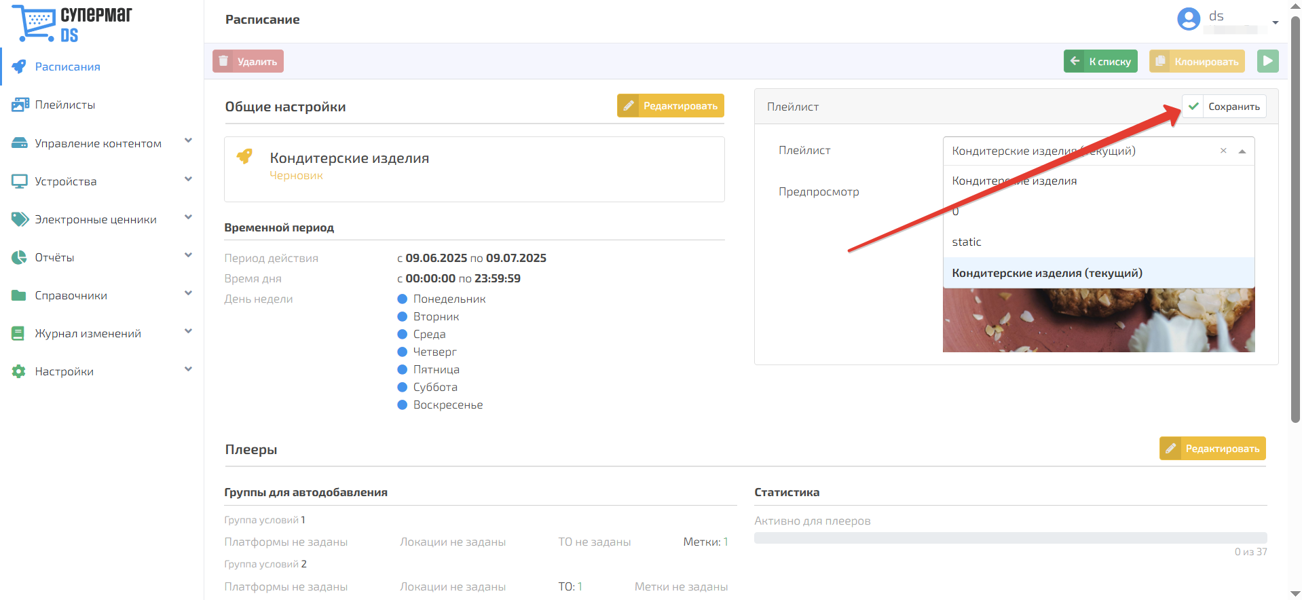The width and height of the screenshot is (1302, 600).
Task: Click the Понедельник day indicator
Action: point(402,299)
